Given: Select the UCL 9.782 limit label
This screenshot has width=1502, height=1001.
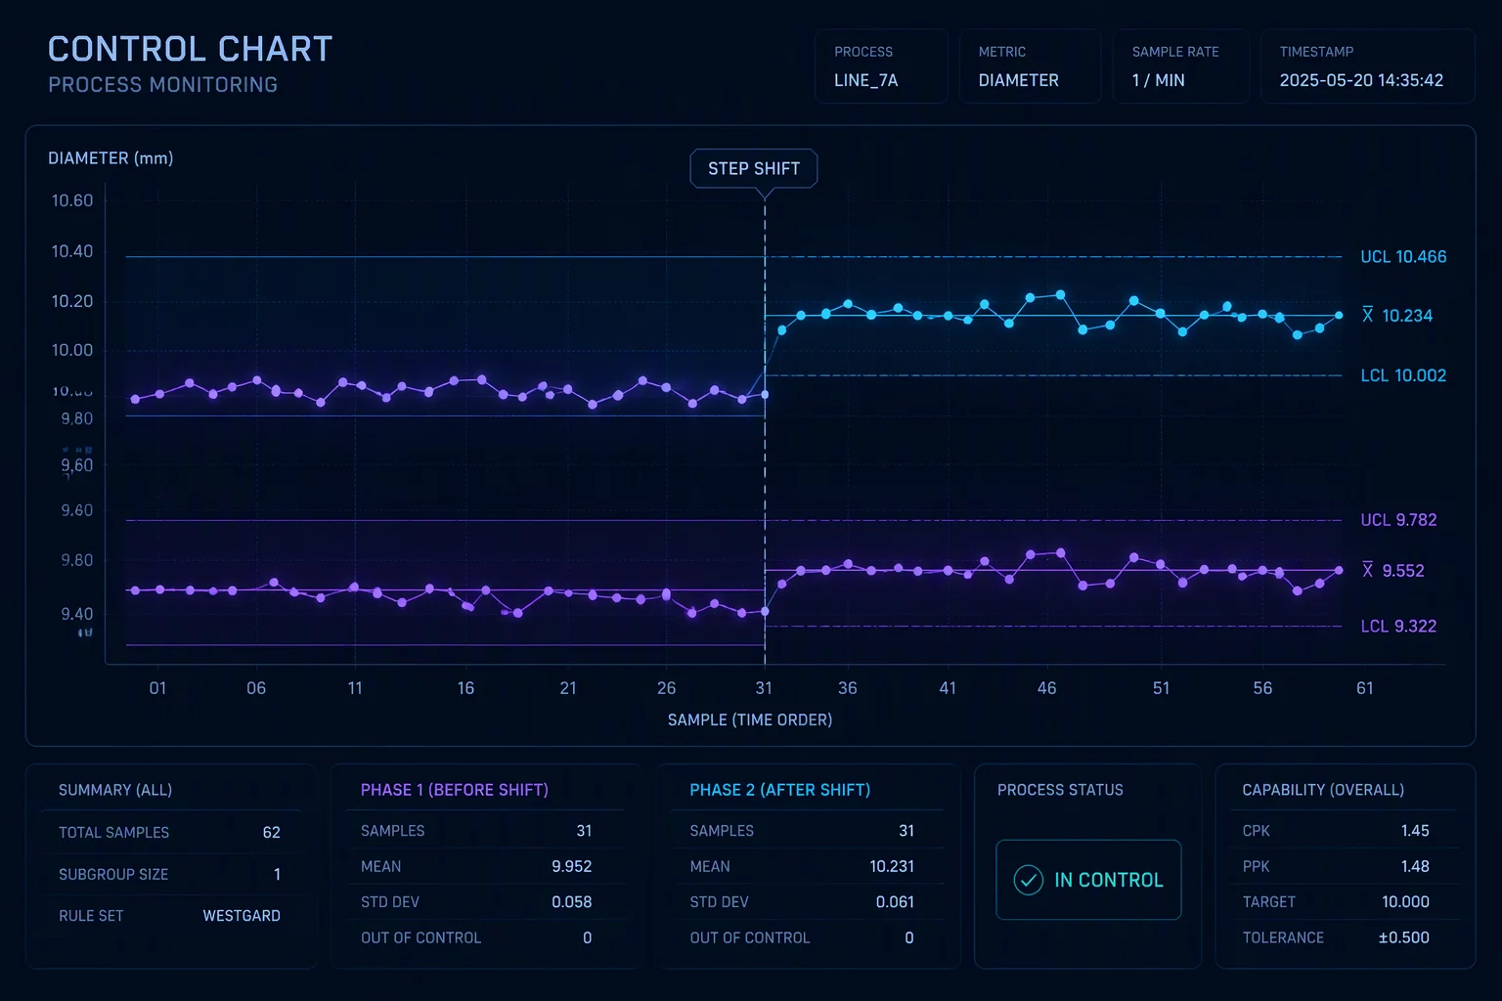Looking at the screenshot, I should point(1398,520).
